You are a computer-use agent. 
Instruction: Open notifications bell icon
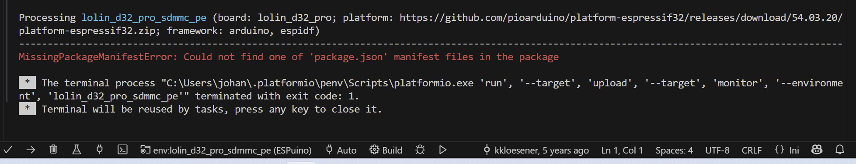coord(840,150)
